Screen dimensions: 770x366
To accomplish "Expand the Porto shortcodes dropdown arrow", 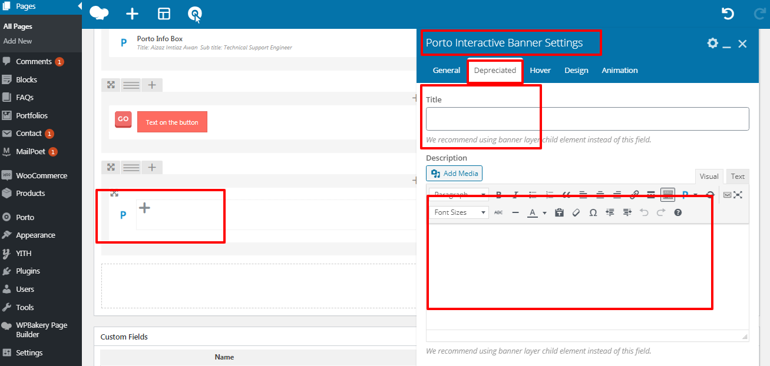I will [695, 195].
